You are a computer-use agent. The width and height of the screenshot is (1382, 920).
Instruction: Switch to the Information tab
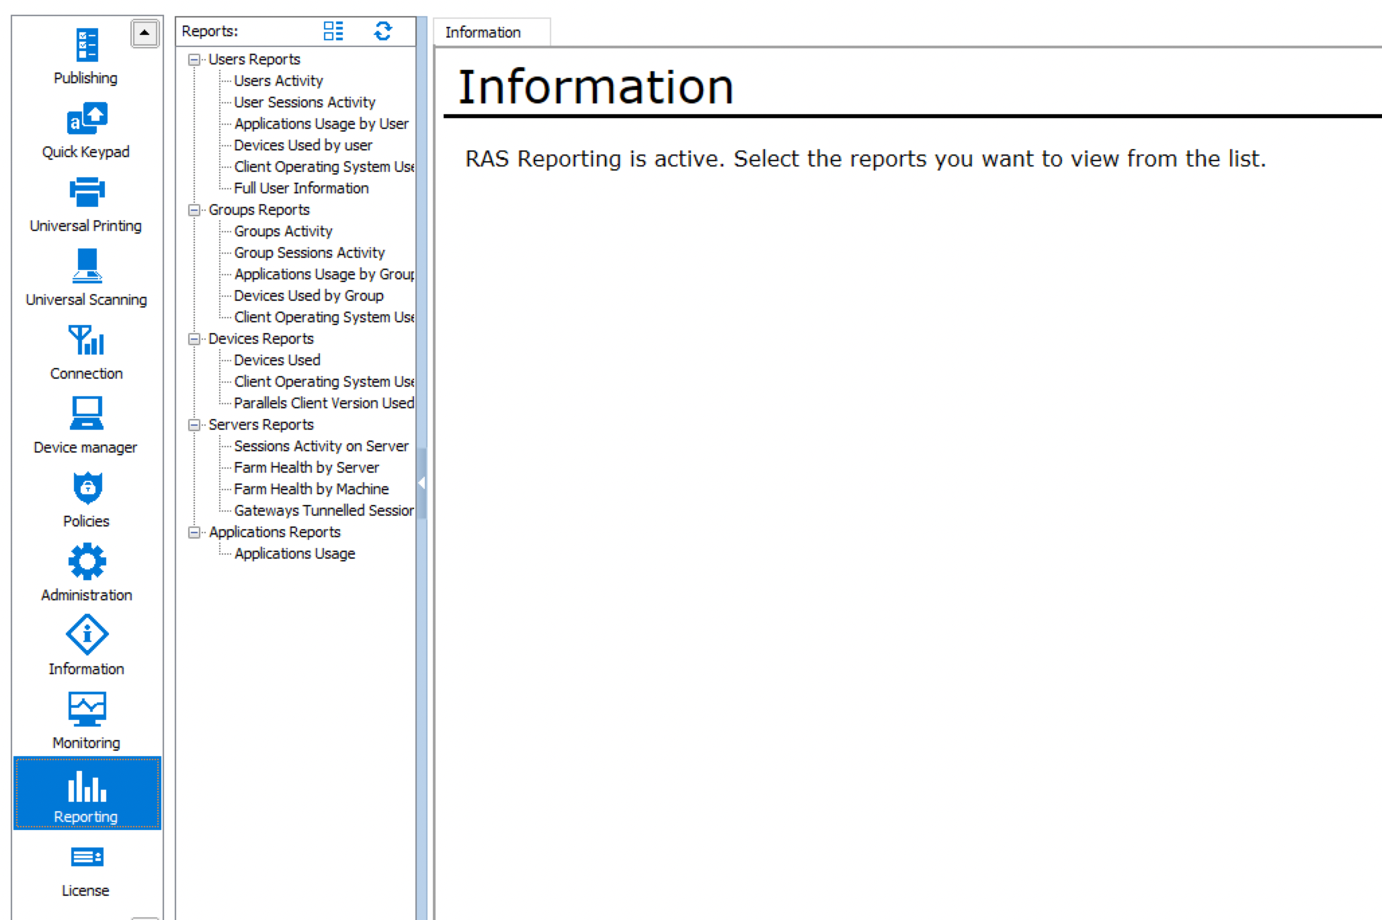coord(483,32)
